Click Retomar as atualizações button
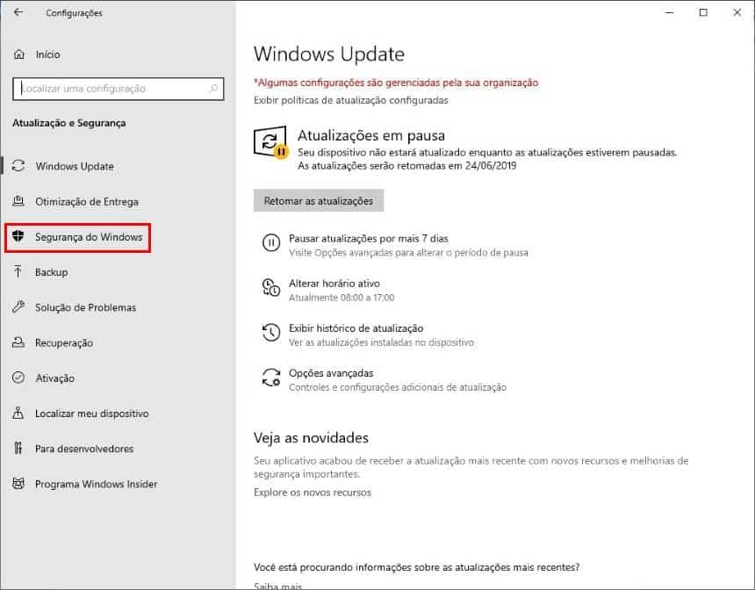 [319, 201]
